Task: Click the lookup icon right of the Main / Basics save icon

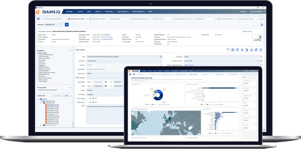Action: click(242, 50)
